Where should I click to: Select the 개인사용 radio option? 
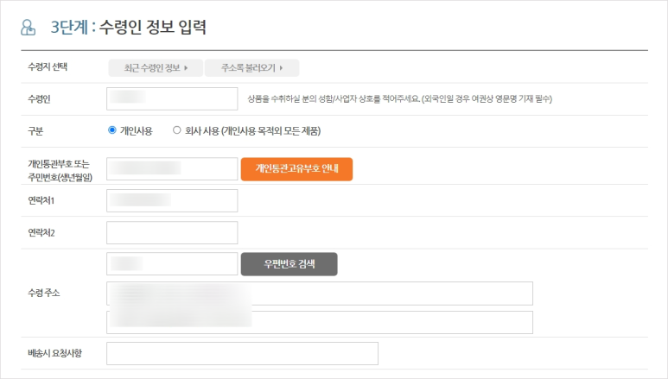point(112,130)
